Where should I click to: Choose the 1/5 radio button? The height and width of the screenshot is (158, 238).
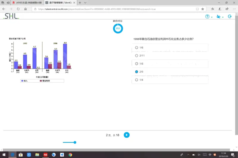(x=137, y=64)
